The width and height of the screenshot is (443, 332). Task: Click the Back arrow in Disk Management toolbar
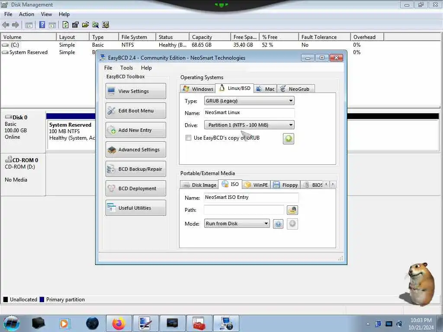6,25
